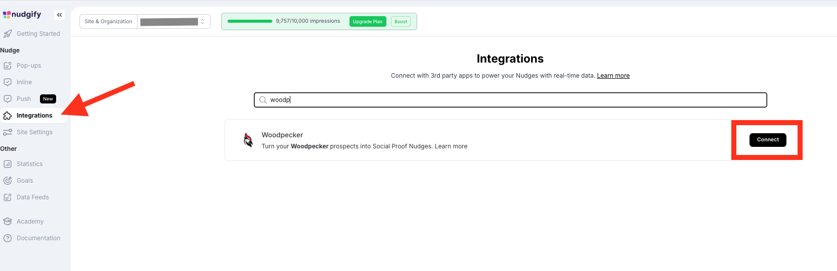Click the Statistics chart icon
Viewport: 837px width, 271px height.
tap(8, 164)
